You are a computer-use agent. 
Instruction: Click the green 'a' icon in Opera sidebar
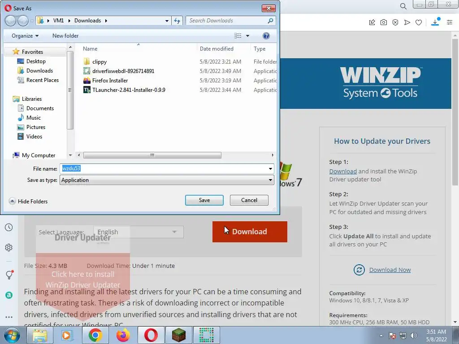coord(9,295)
